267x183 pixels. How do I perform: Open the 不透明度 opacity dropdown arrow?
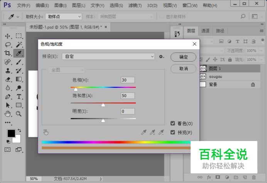click(x=261, y=51)
